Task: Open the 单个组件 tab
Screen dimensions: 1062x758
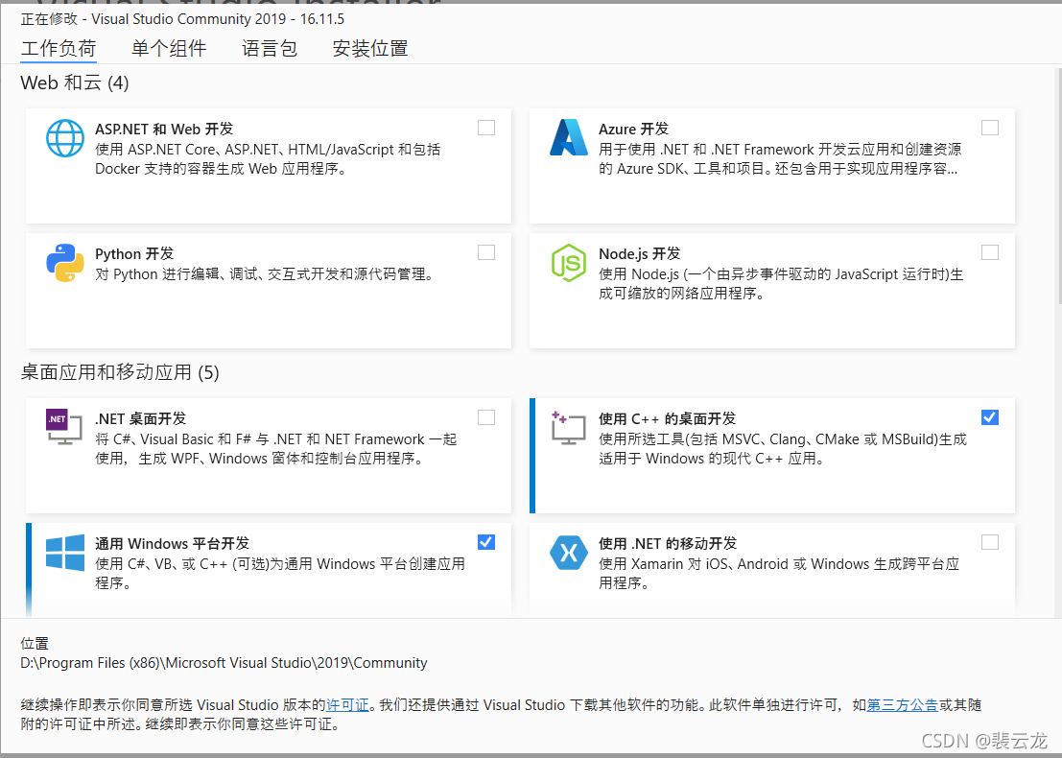Action: click(169, 49)
